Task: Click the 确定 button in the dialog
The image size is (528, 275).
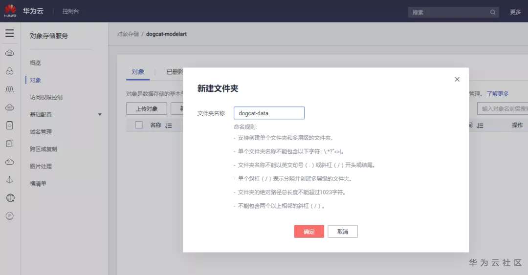Action: click(x=309, y=232)
